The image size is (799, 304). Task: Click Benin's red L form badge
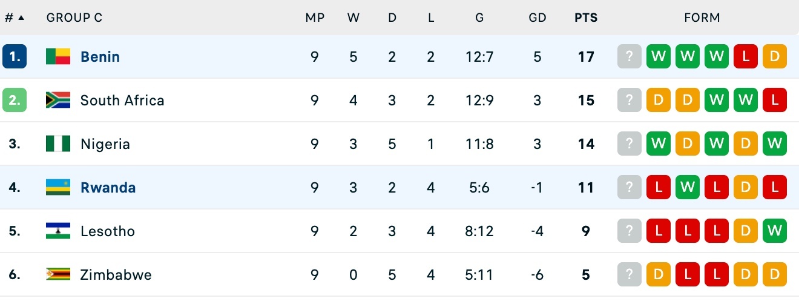point(746,57)
